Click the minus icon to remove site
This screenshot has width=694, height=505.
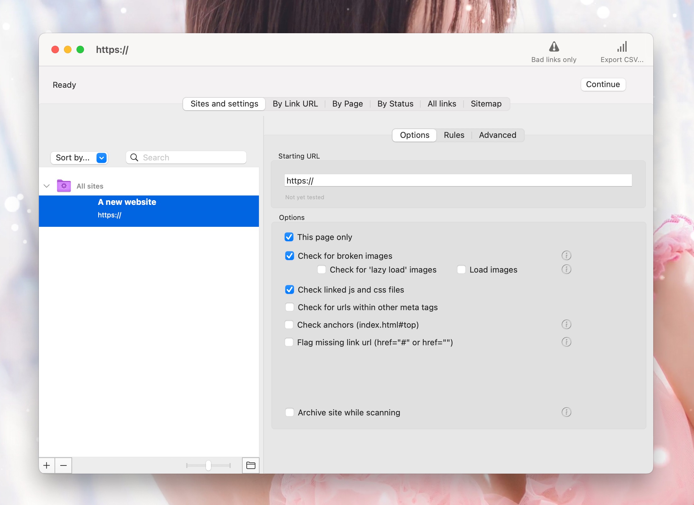tap(63, 466)
